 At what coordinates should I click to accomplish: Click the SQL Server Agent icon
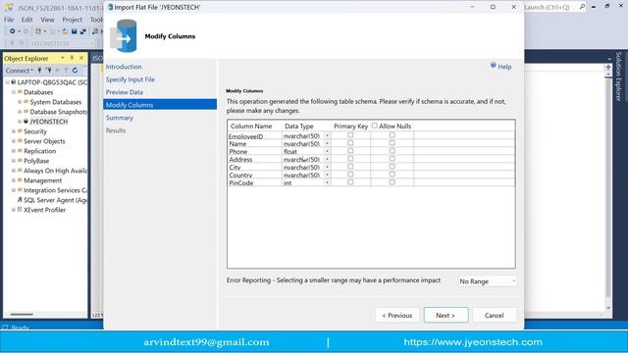point(20,200)
